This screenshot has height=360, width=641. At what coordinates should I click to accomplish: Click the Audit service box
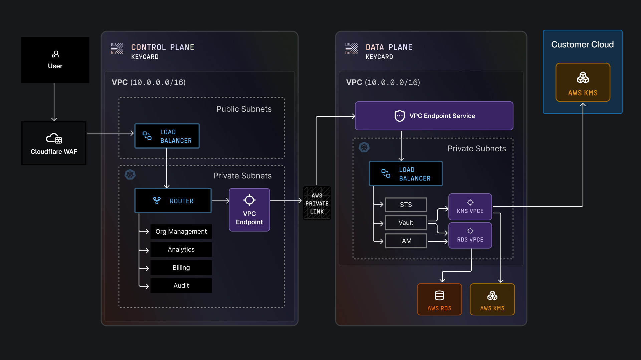pyautogui.click(x=181, y=285)
